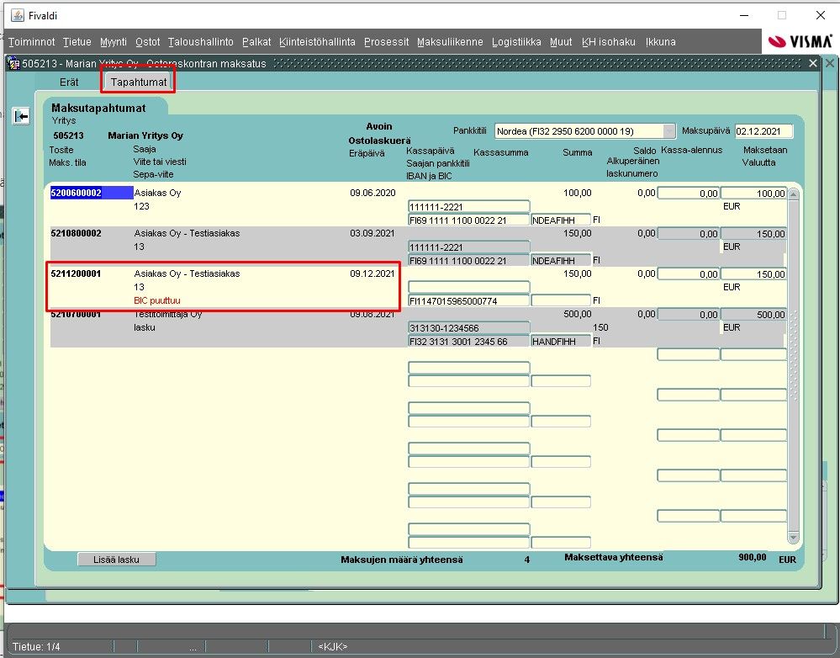Click the Maksupäivä date field 02.12.2021
This screenshot has height=658, width=840.
tap(763, 131)
